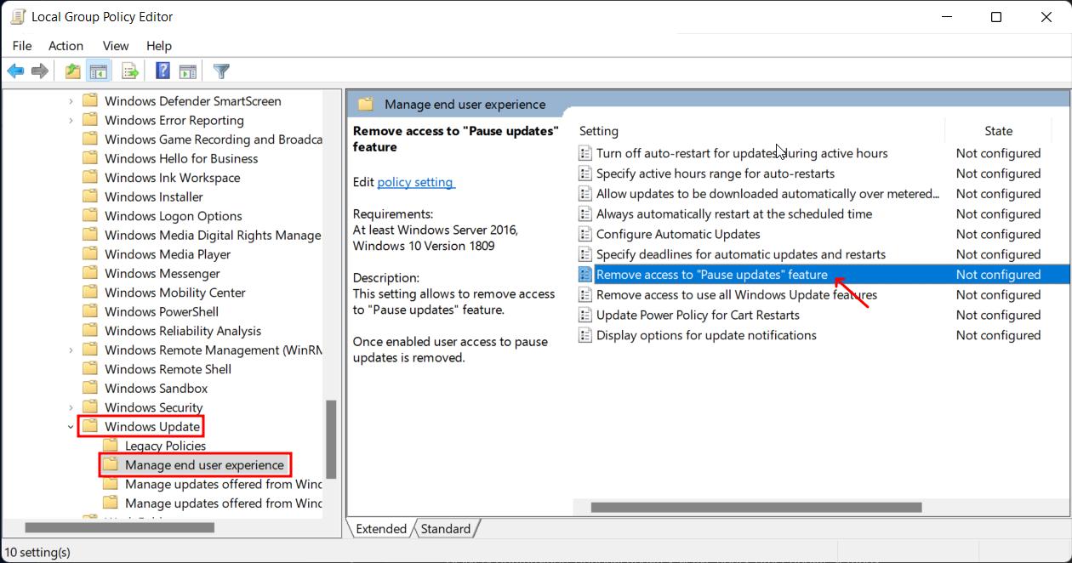Image resolution: width=1072 pixels, height=563 pixels.
Task: Select the Windows Game Recording and Broadcasting folder
Action: (213, 139)
